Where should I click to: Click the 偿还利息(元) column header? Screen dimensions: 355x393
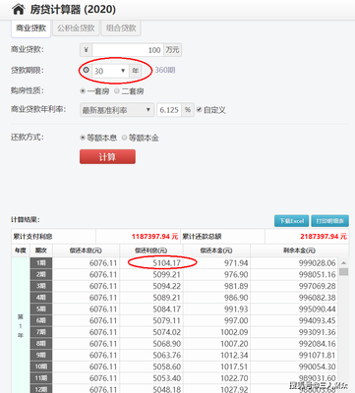point(150,251)
